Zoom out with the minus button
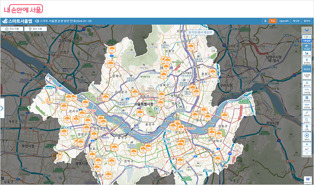 coord(307,153)
